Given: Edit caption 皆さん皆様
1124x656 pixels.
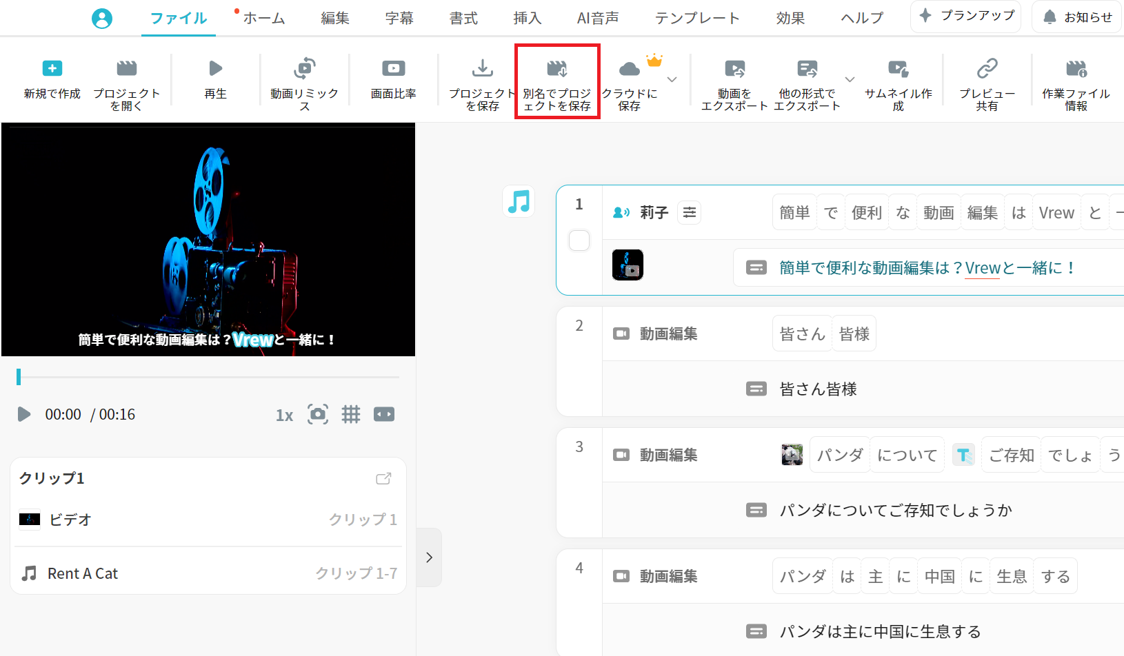Looking at the screenshot, I should [x=818, y=389].
